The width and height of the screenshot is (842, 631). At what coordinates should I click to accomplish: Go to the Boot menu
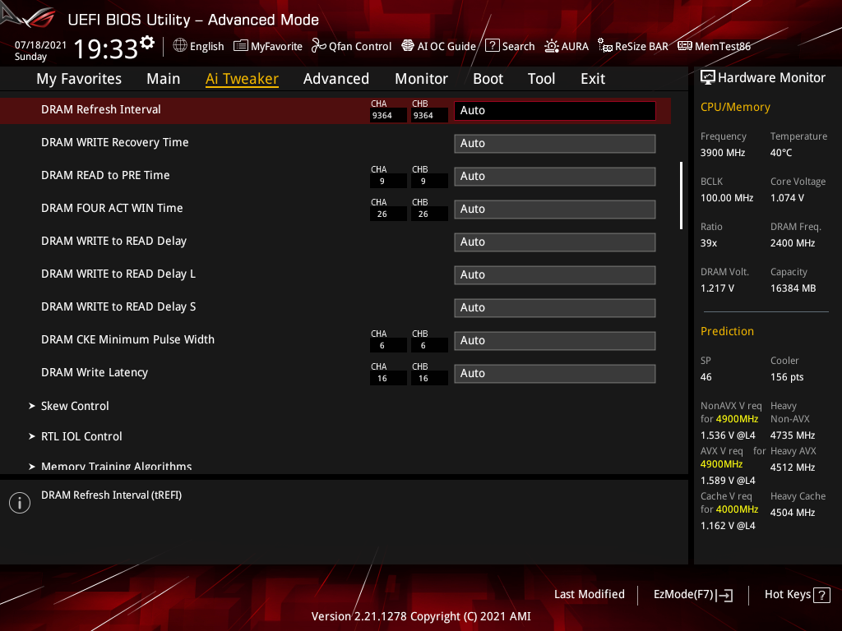(488, 79)
